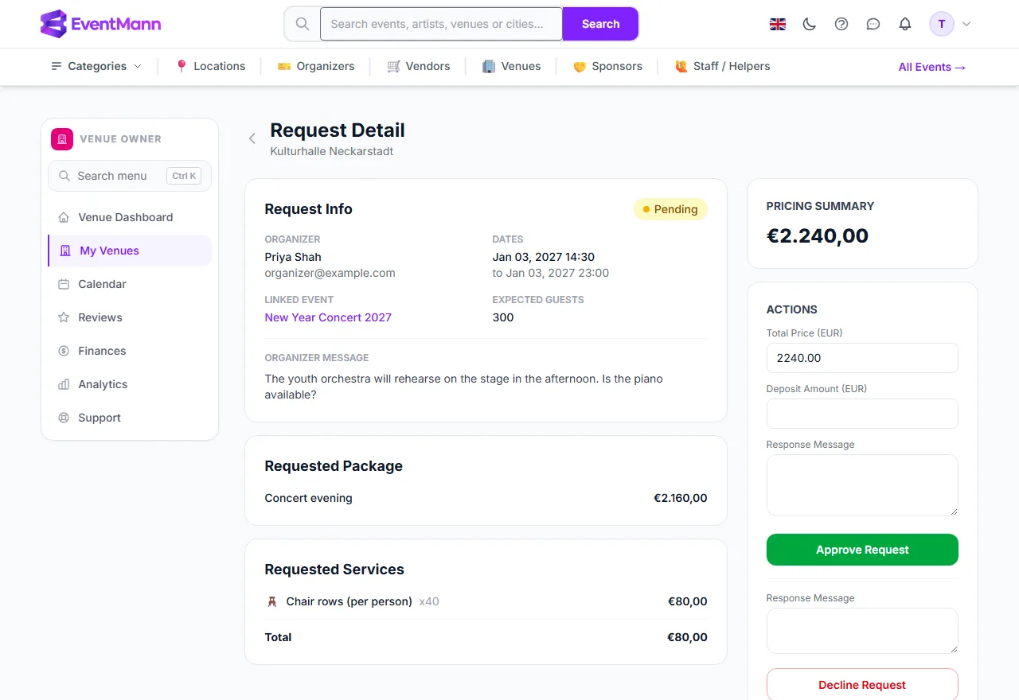Open notifications bell icon
This screenshot has width=1019, height=700.
905,24
